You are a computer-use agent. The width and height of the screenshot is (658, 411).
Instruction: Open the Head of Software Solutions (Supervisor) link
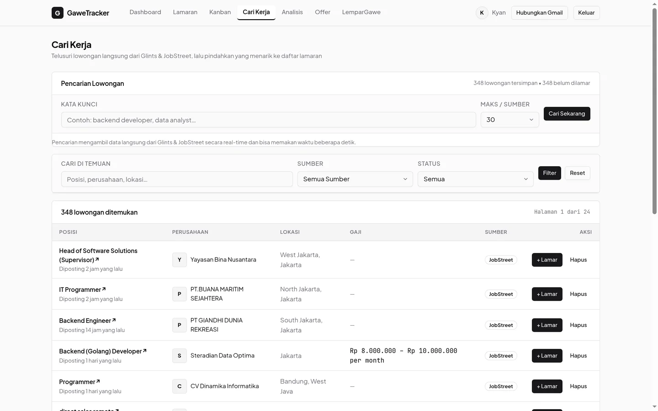(98, 255)
